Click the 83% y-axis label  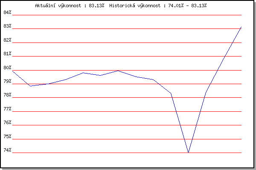coord(7,26)
